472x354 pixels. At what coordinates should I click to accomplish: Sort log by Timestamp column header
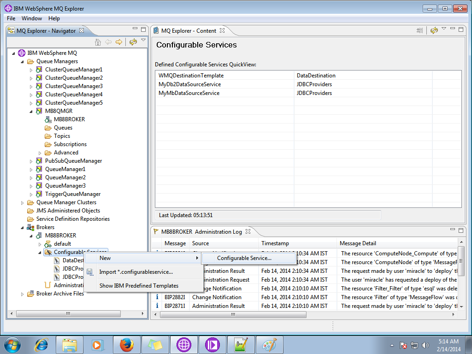297,243
